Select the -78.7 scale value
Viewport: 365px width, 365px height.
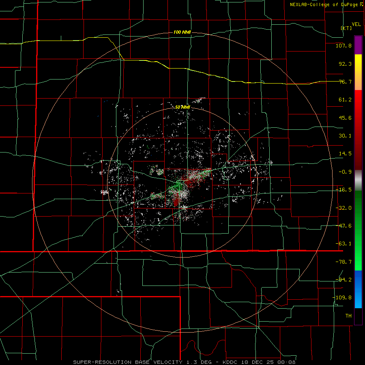pyautogui.click(x=344, y=262)
